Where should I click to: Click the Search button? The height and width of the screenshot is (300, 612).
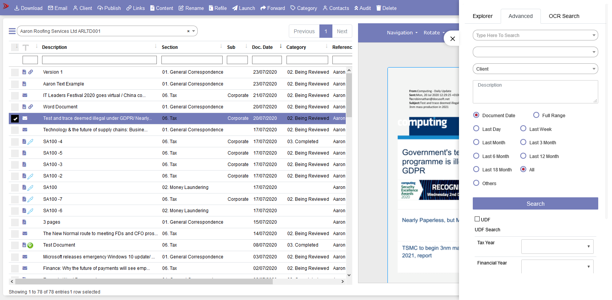(535, 203)
